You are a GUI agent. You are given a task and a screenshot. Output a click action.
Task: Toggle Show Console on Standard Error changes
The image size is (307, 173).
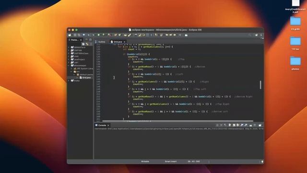[246, 125]
